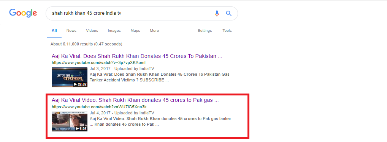This screenshot has height=142, width=387.
Task: Click the voice search microphone icon
Action: click(217, 13)
